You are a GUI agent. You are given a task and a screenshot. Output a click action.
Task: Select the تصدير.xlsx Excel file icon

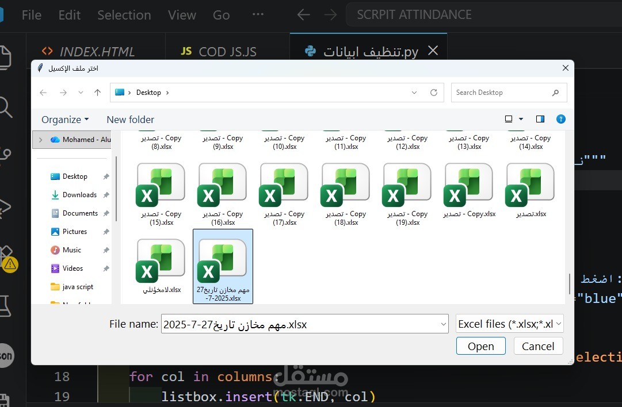tap(531, 190)
